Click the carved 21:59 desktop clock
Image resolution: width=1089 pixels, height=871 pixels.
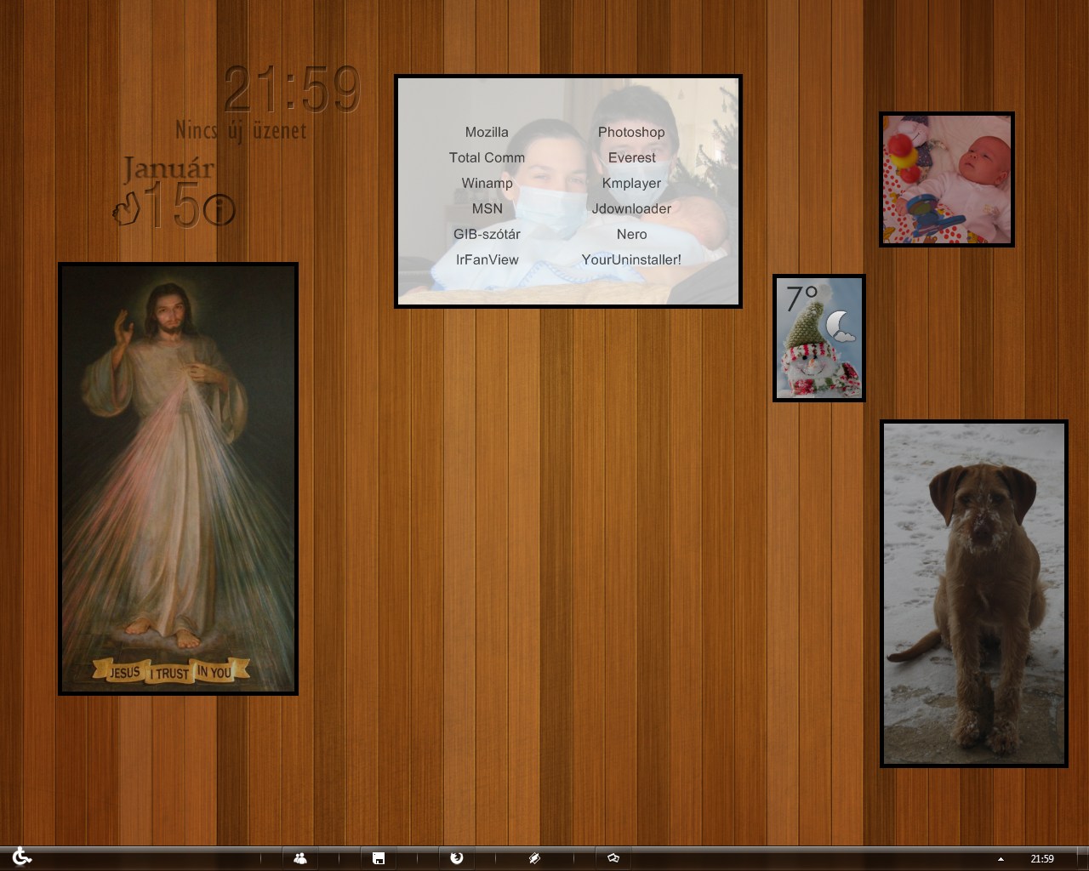click(292, 89)
